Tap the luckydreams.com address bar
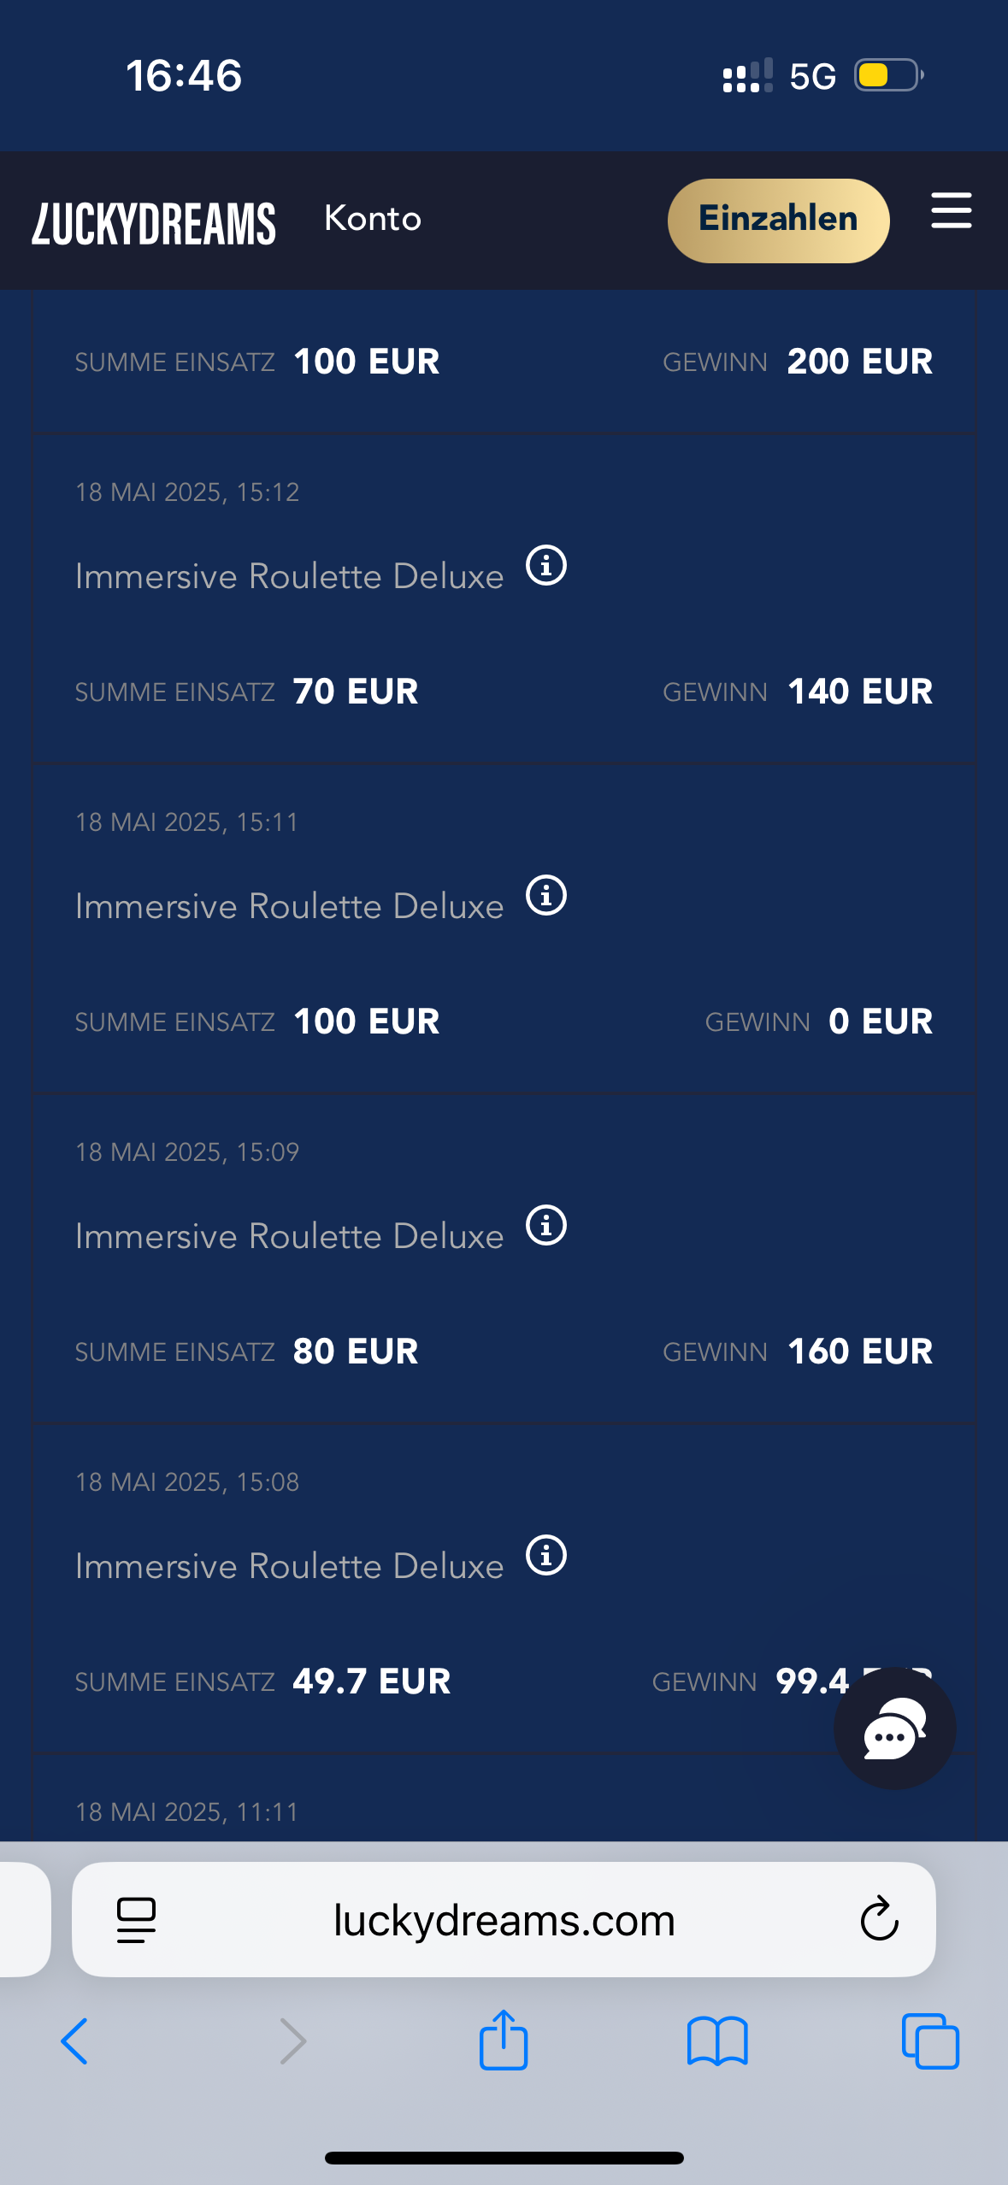1008x2185 pixels. 504,1920
